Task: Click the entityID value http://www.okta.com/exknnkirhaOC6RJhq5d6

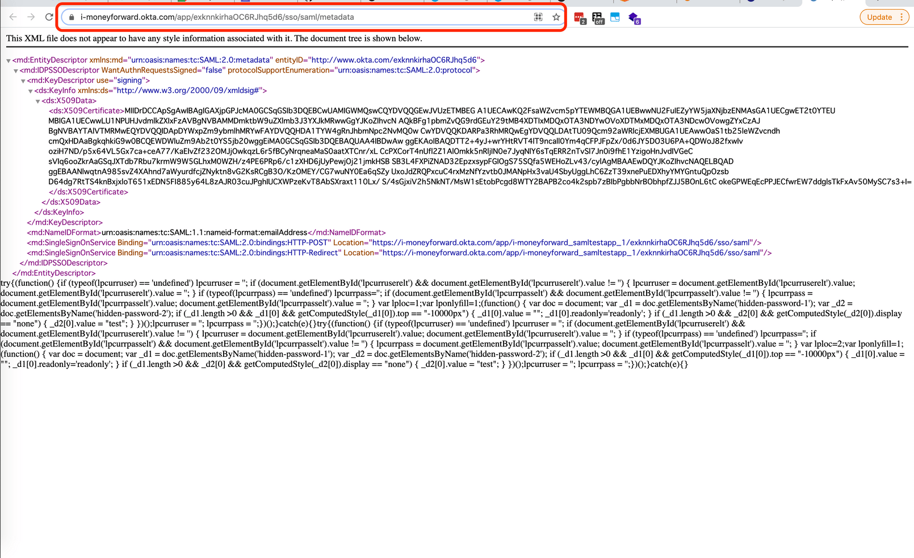Action: coord(394,60)
